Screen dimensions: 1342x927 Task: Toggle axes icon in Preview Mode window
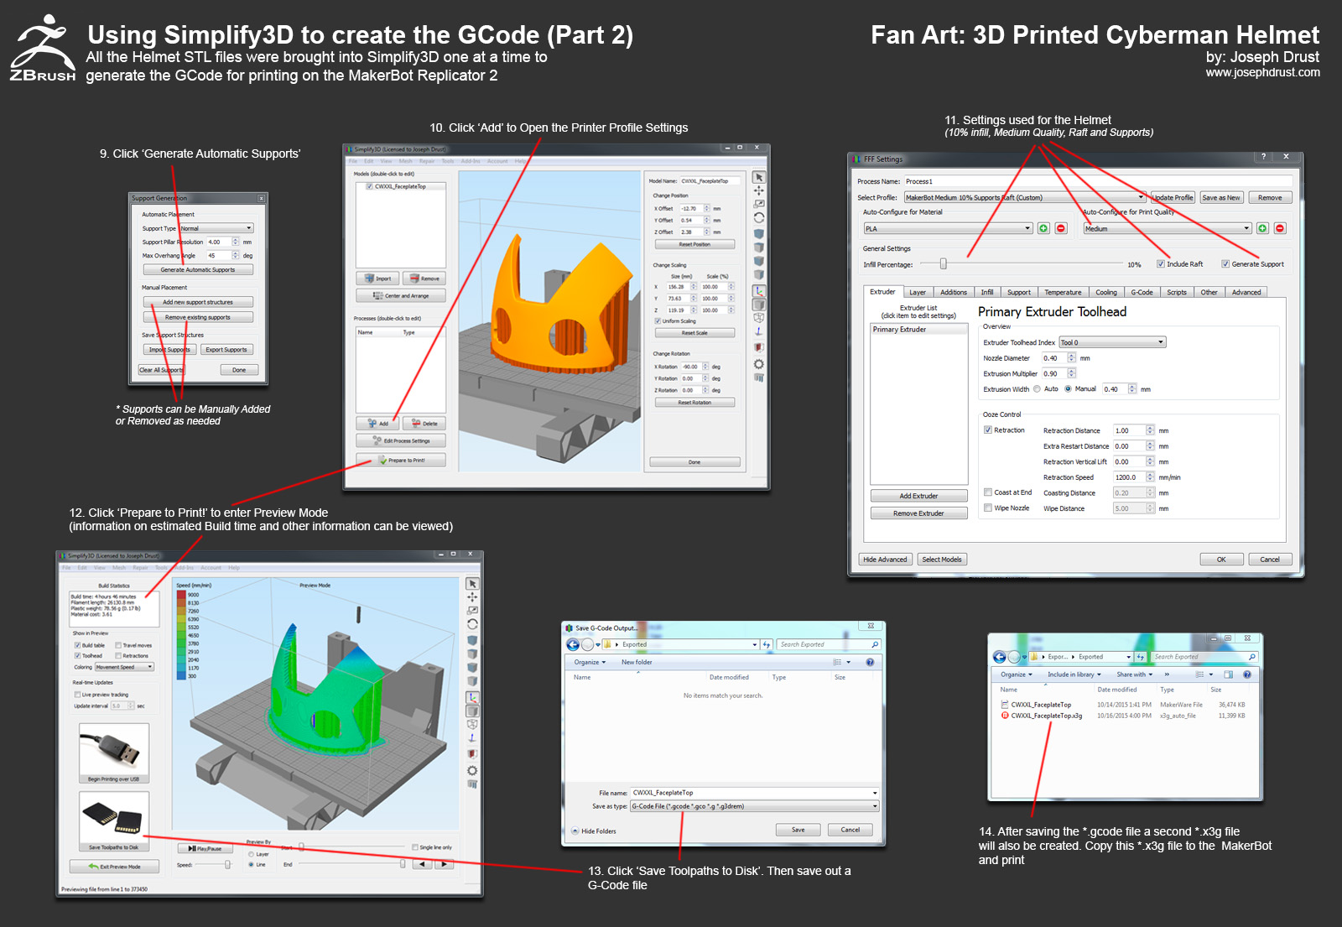[x=472, y=697]
